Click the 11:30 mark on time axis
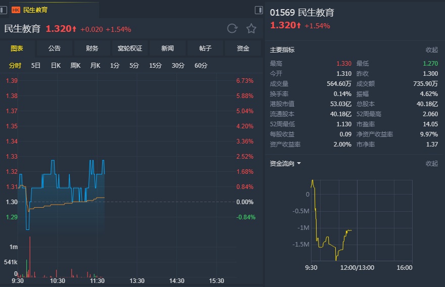 tap(97, 281)
